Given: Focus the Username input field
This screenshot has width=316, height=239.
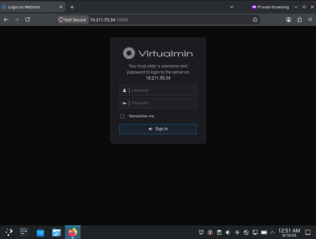Looking at the screenshot, I should coord(158,90).
